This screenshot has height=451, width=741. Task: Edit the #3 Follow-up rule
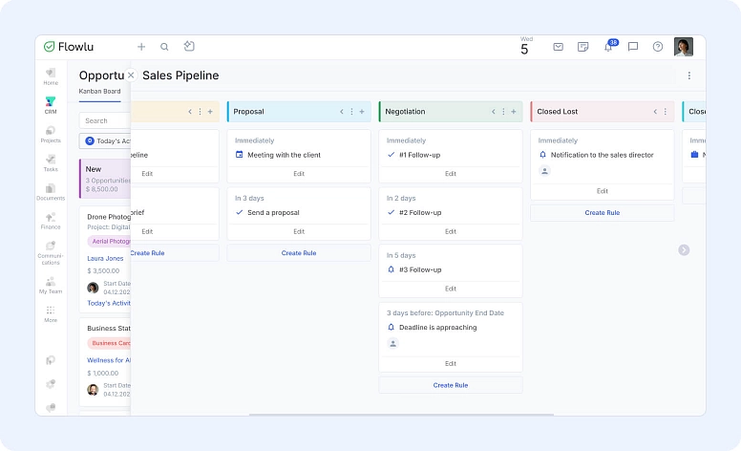tap(451, 289)
